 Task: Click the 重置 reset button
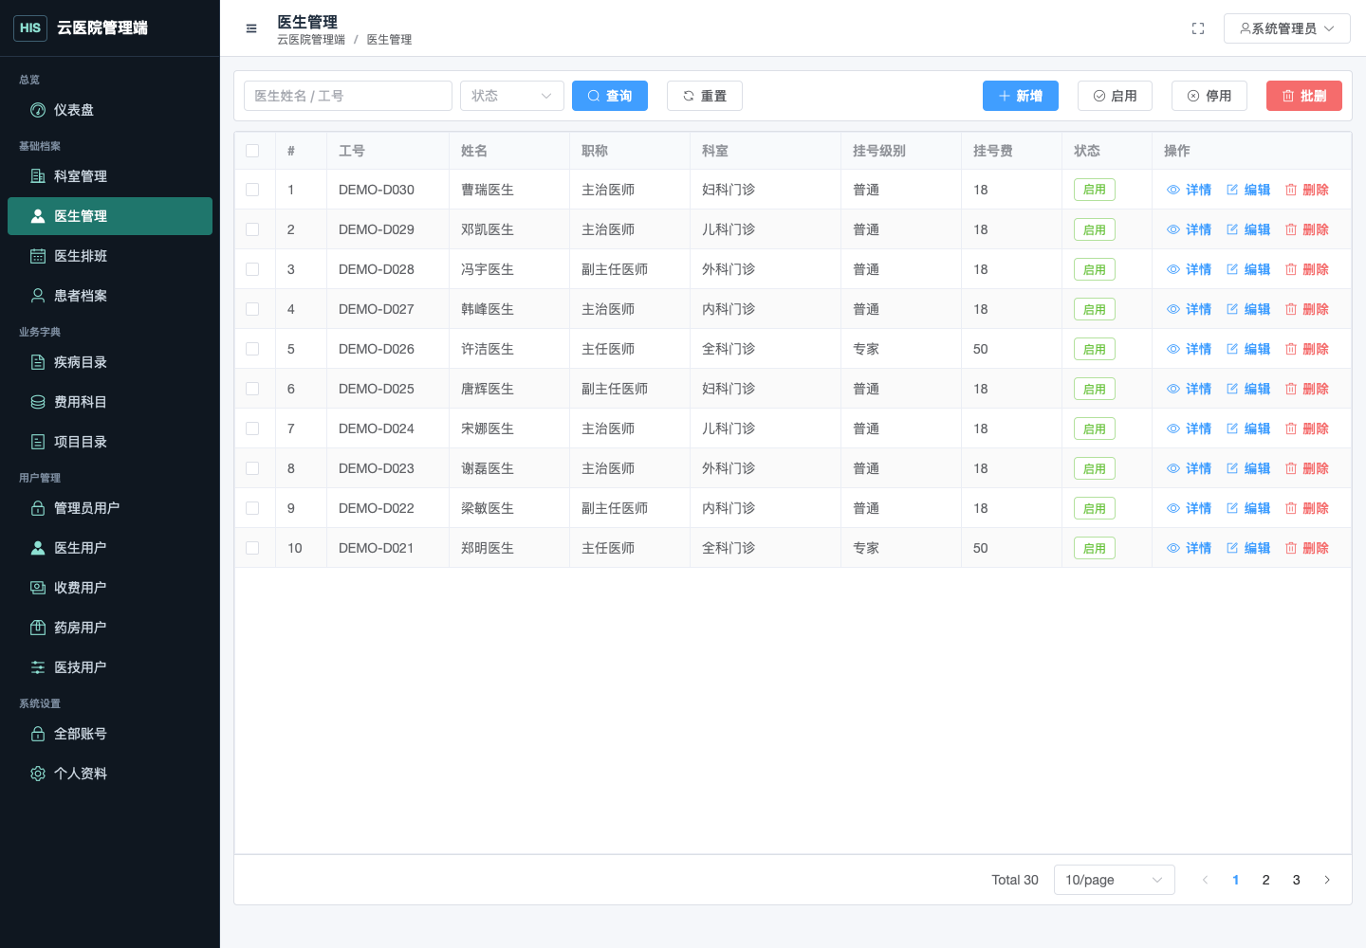(x=705, y=96)
